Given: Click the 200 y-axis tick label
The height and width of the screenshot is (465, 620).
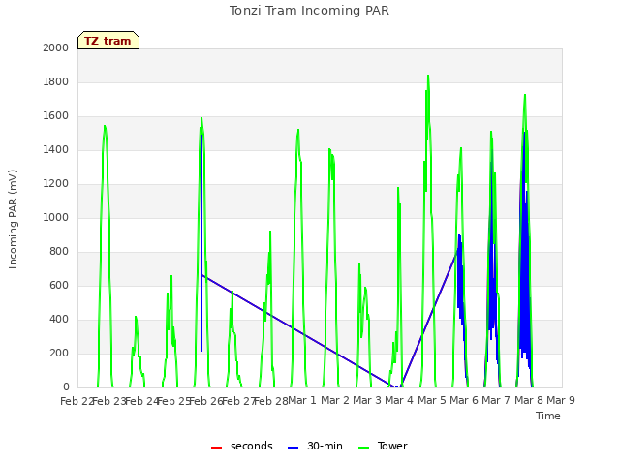Looking at the screenshot, I should [59, 353].
